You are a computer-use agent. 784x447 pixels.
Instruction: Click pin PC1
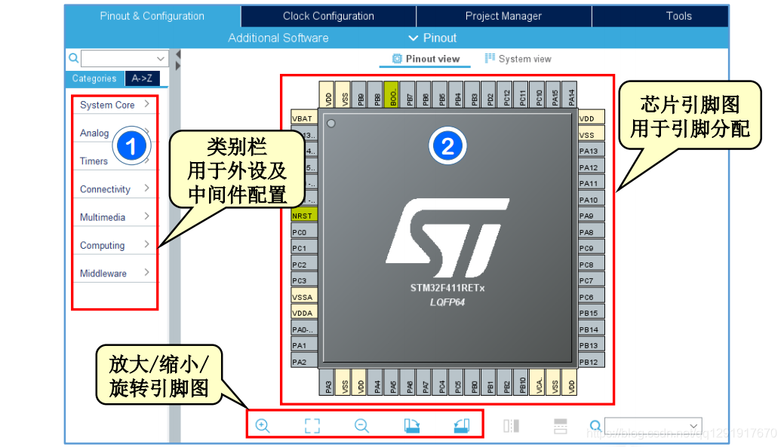pos(304,248)
